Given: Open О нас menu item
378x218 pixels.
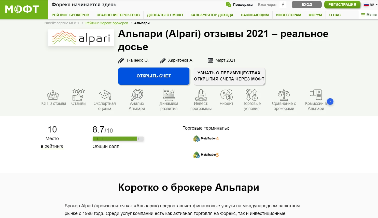Looking at the screenshot, I should (x=335, y=15).
